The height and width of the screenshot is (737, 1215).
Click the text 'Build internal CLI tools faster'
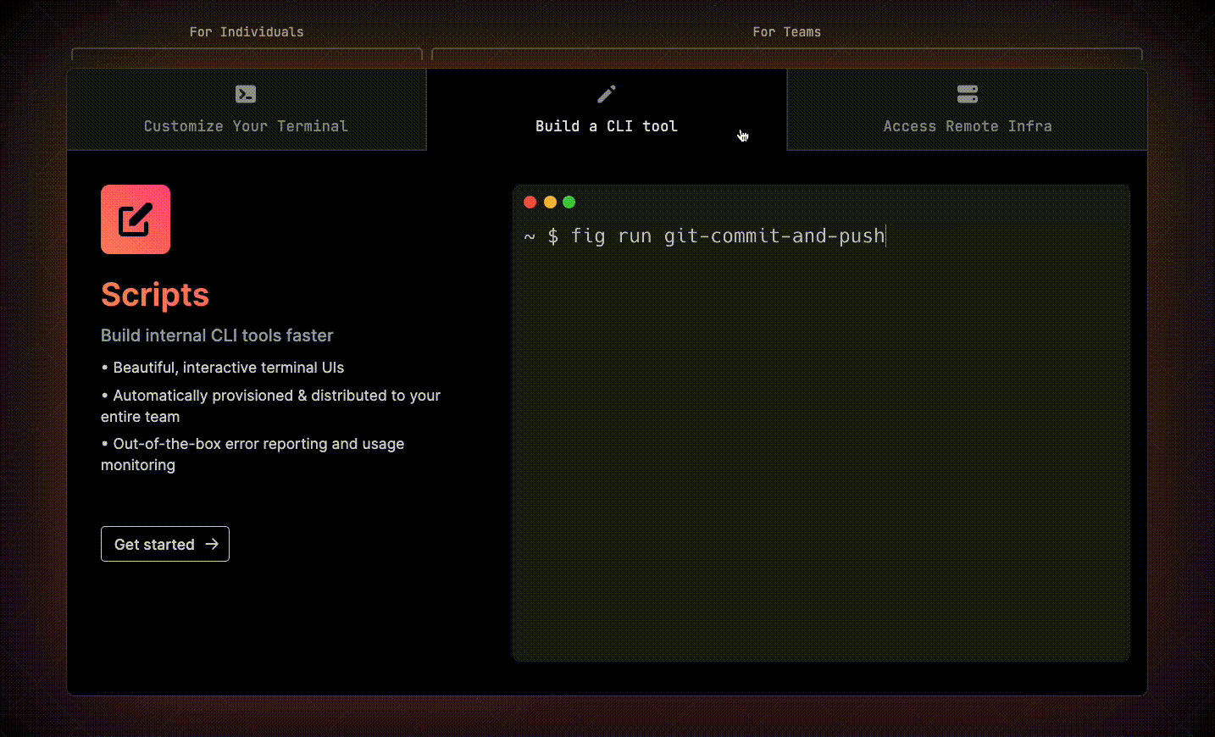tap(217, 335)
